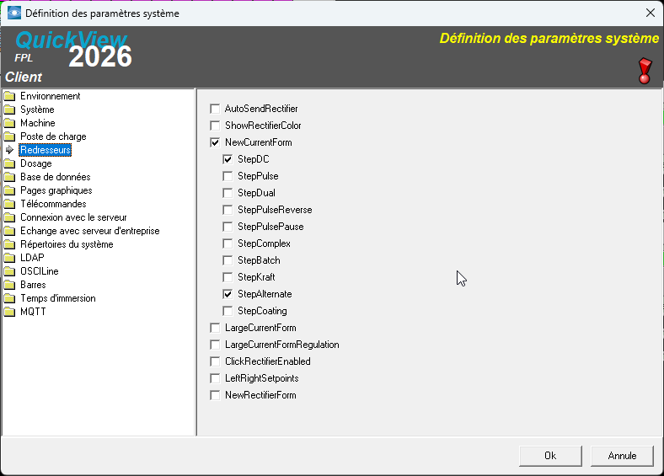Click the Environnement folder icon
The width and height of the screenshot is (664, 476).
point(9,96)
